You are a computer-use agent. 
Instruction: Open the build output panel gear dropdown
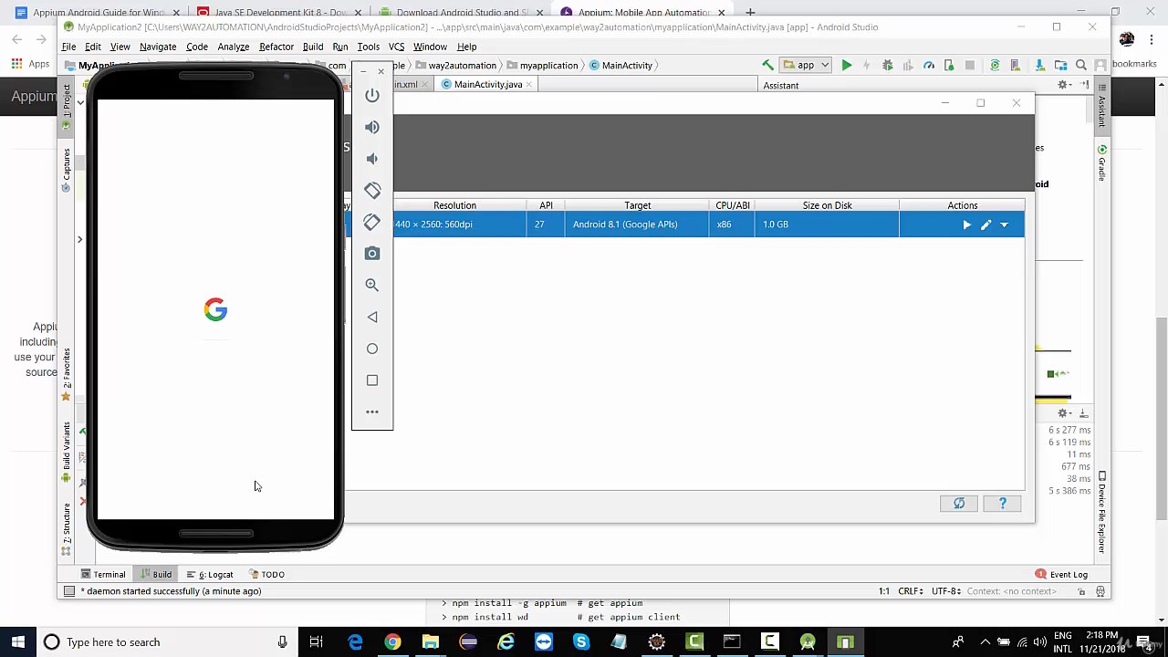coord(1065,413)
